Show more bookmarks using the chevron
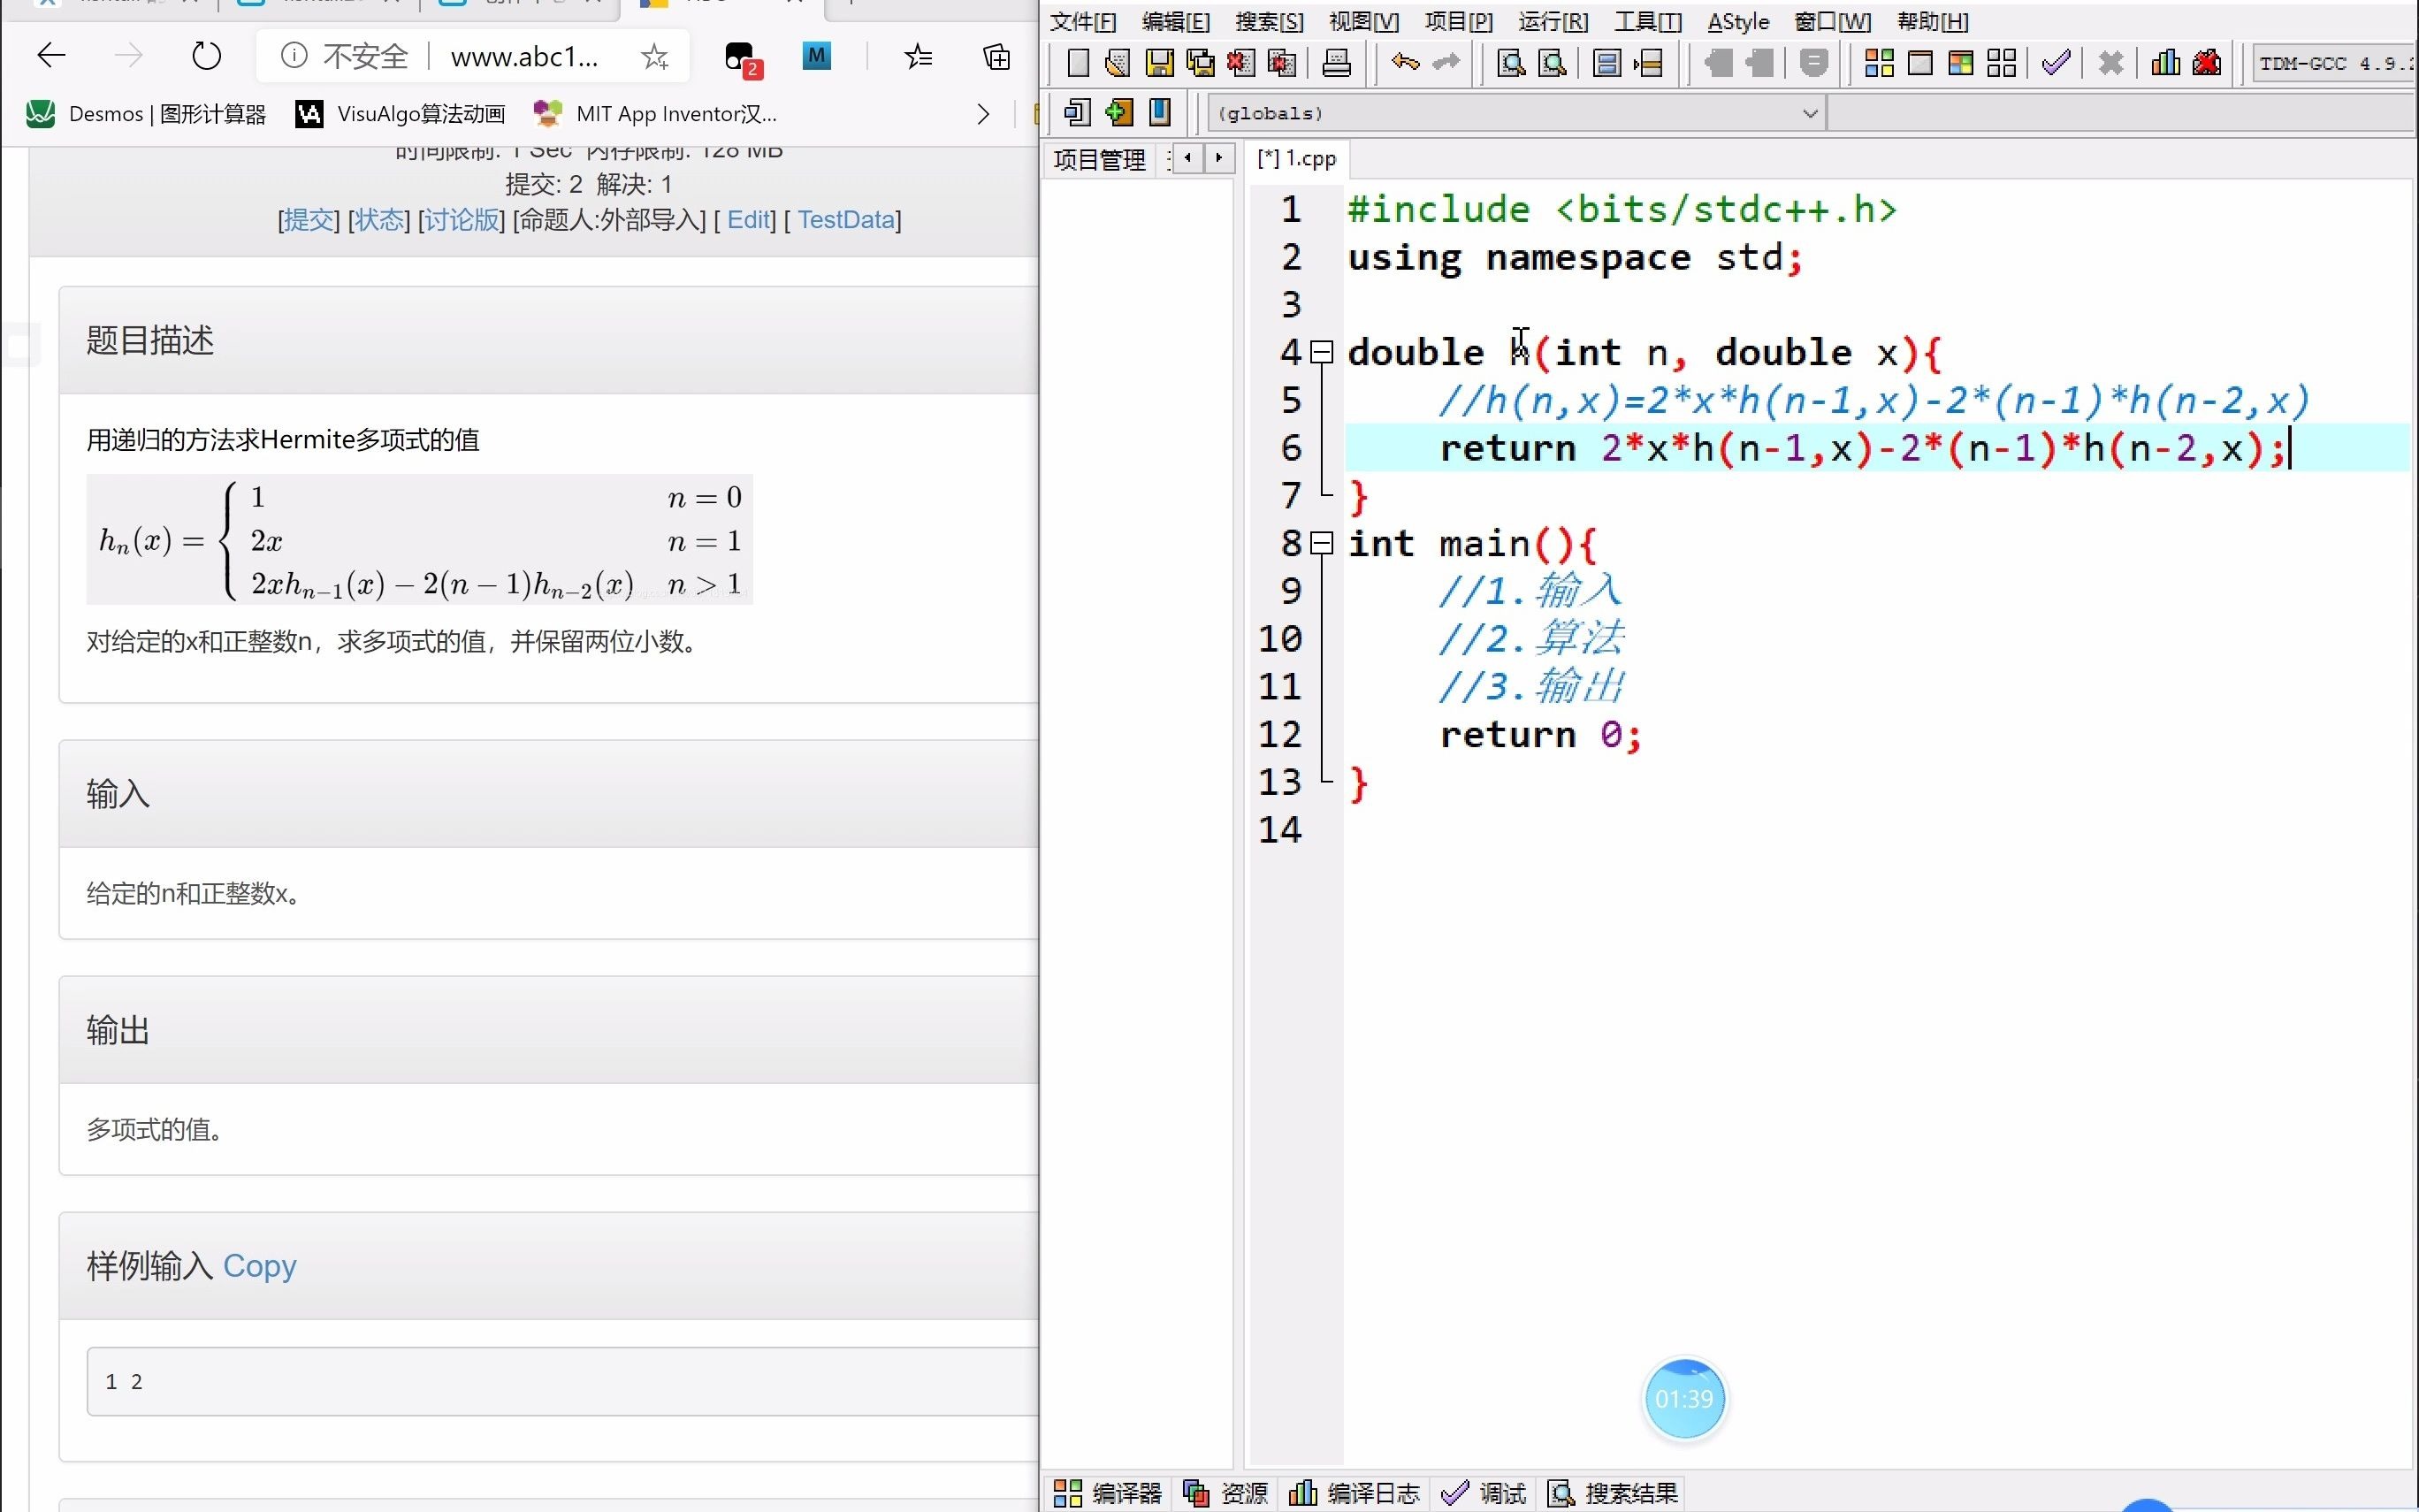Screen dimensions: 2419x1512 pyautogui.click(x=983, y=114)
